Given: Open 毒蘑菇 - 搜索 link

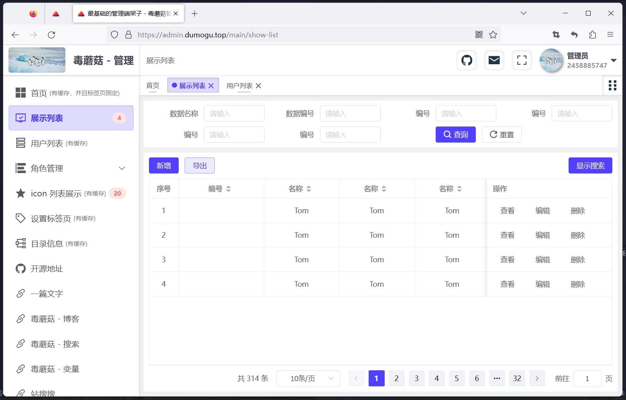Looking at the screenshot, I should point(71,344).
